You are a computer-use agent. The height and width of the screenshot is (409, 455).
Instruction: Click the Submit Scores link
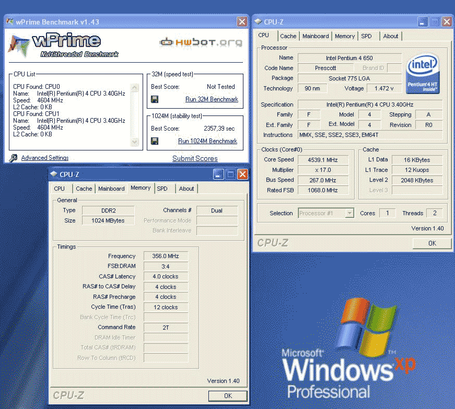point(195,158)
